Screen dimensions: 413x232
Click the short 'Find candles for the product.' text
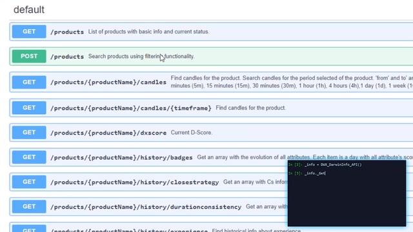pyautogui.click(x=250, y=108)
